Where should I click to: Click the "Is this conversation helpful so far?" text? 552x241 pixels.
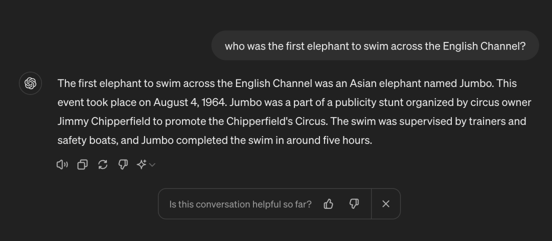tap(240, 204)
